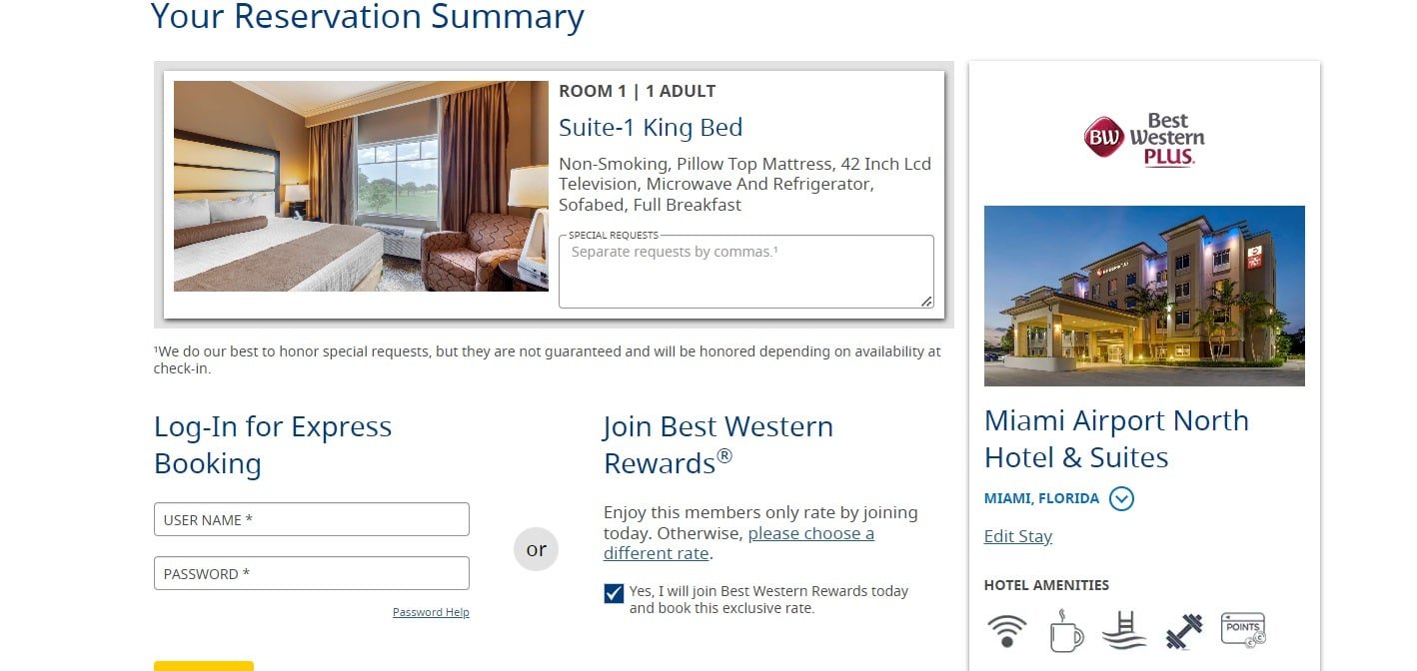Screen dimensions: 1417x671
Task: Open the Edit Stay link
Action: coord(1017,536)
